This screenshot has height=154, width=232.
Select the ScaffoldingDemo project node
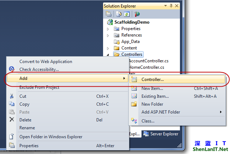[x=132, y=22]
